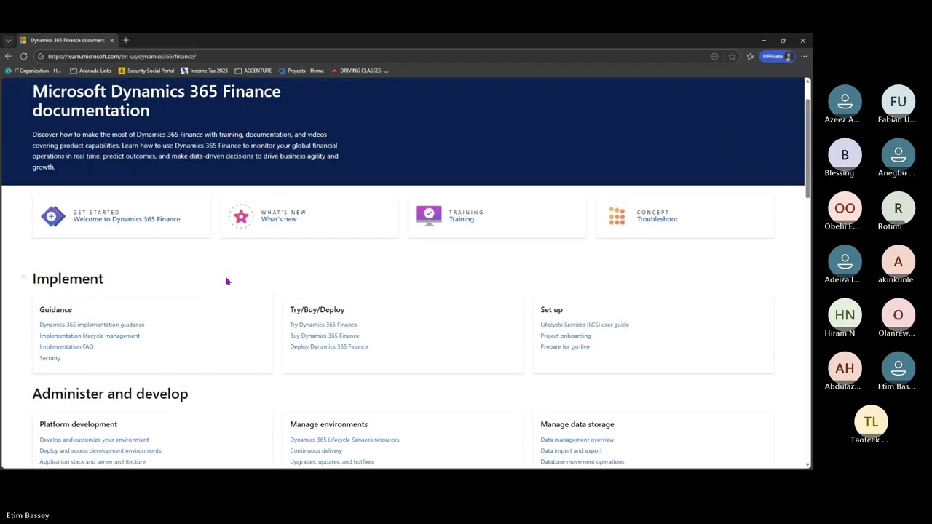Open Income Tax 2023 bookmark

pos(205,71)
